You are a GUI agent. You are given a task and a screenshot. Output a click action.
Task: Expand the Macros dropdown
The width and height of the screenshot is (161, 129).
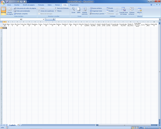[140, 11]
